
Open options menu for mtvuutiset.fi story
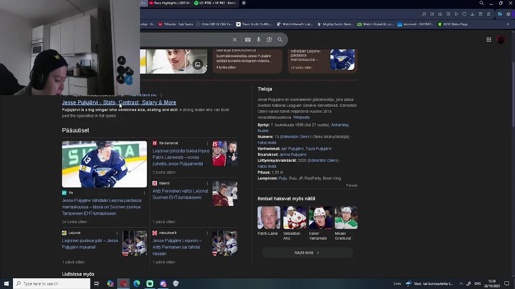point(207,233)
